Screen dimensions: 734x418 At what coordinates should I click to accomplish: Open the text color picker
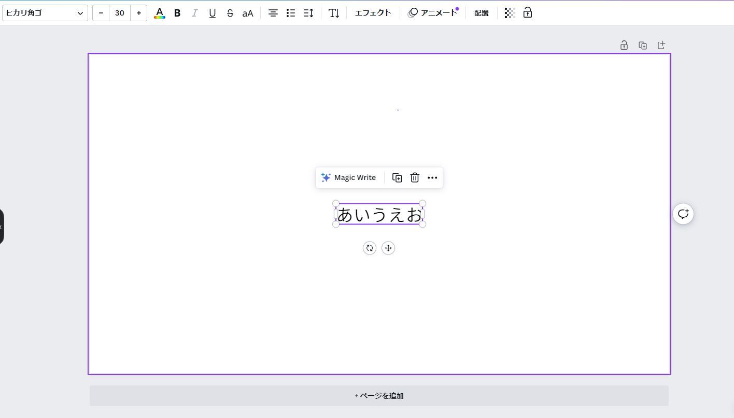click(160, 13)
